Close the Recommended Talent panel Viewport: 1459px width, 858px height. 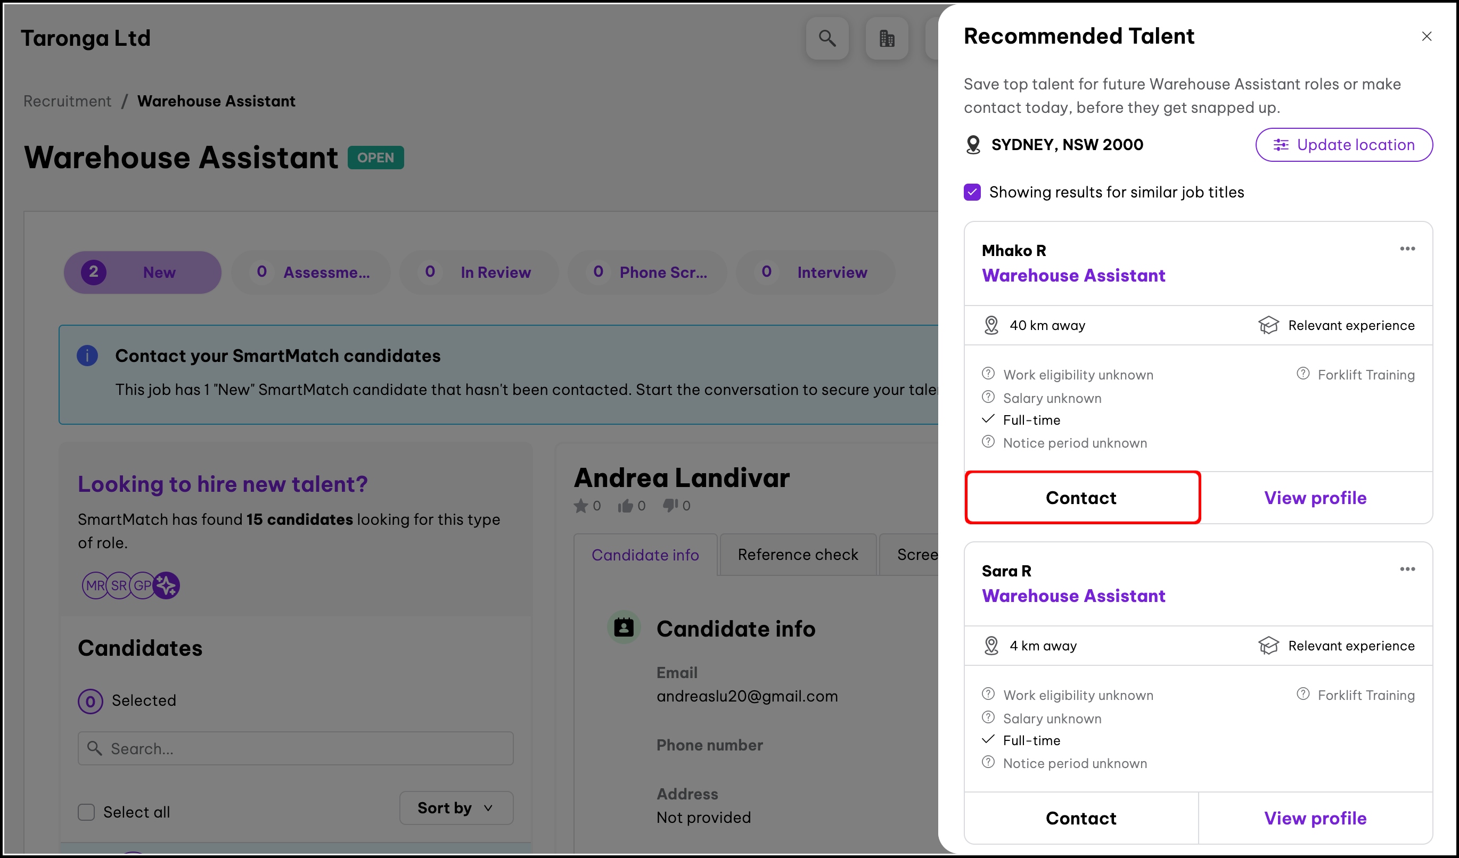1426,36
